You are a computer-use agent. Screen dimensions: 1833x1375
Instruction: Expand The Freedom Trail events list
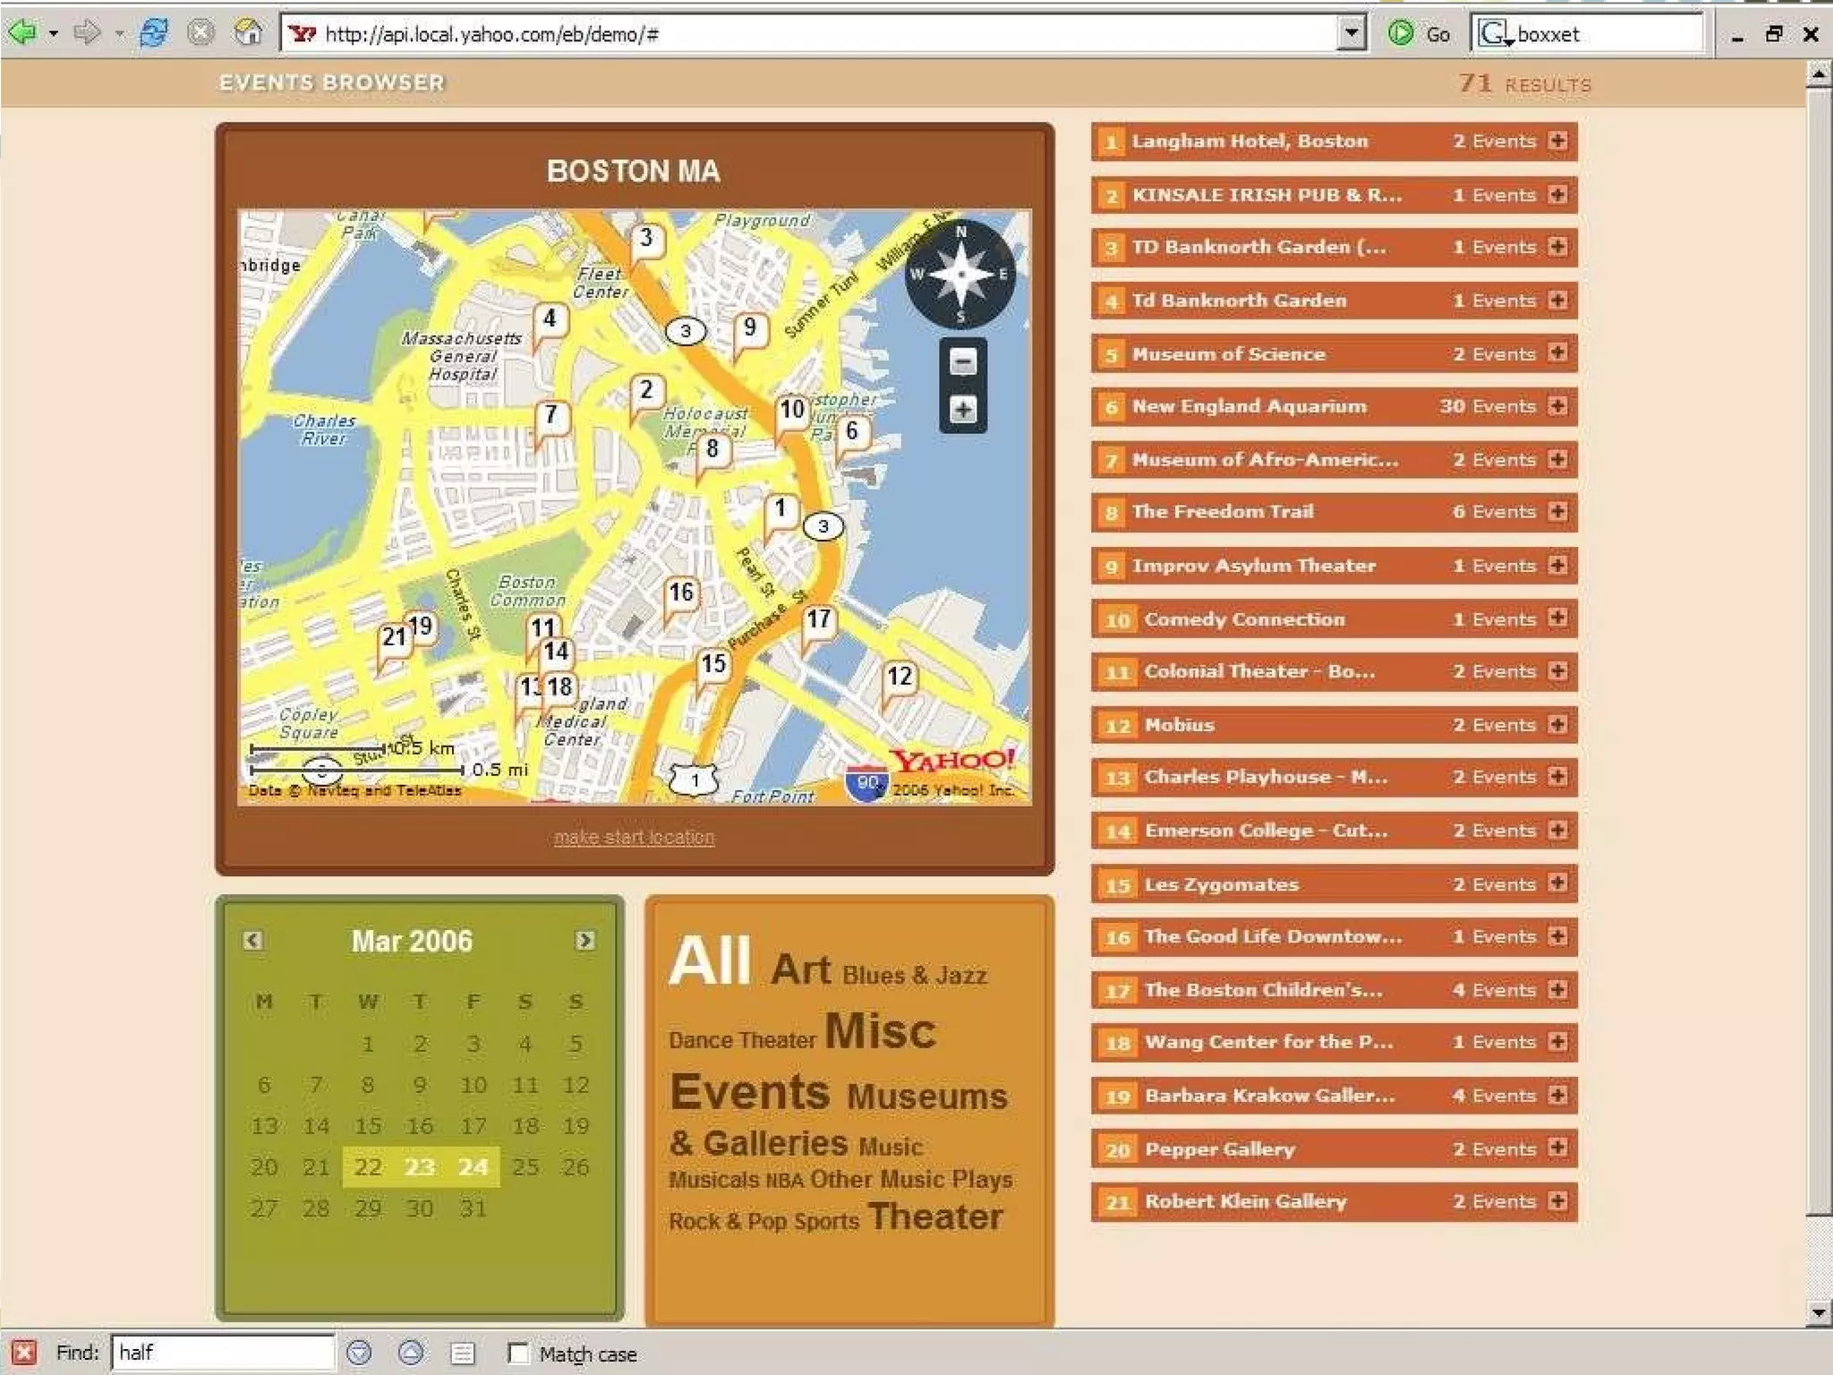1557,511
